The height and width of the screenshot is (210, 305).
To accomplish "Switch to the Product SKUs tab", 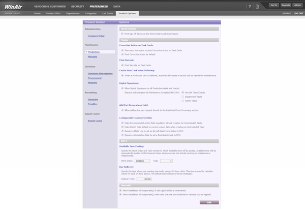I will [x=53, y=13].
